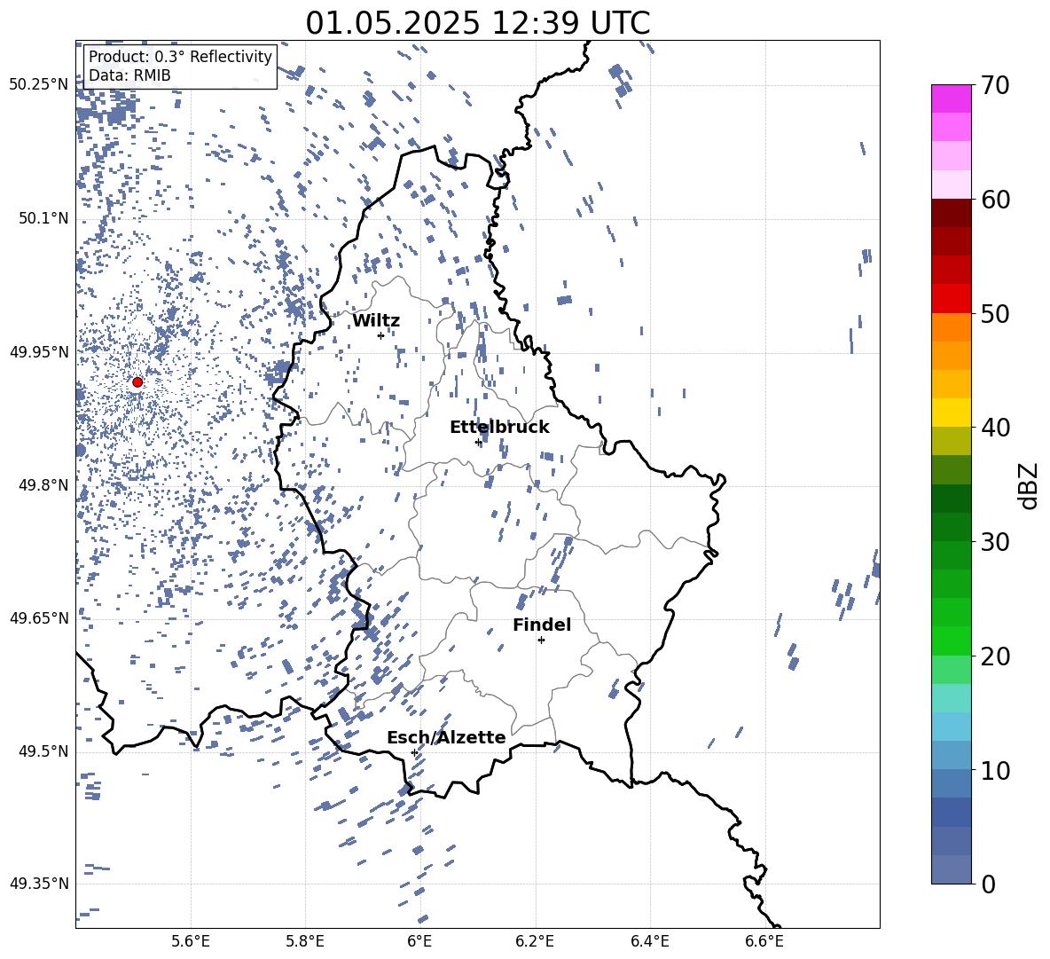Click the 6.6°E longitude label

pos(764,941)
